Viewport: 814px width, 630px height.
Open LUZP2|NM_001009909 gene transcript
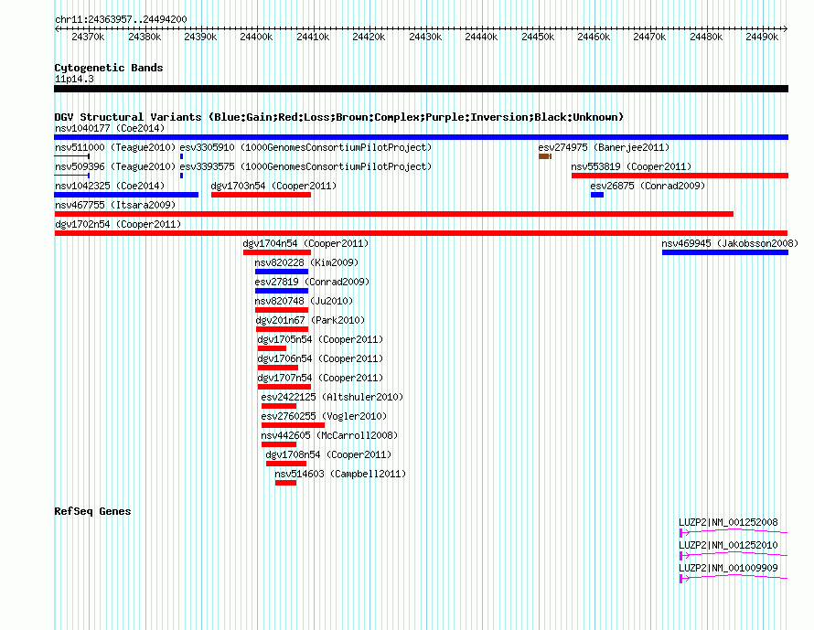click(x=733, y=573)
